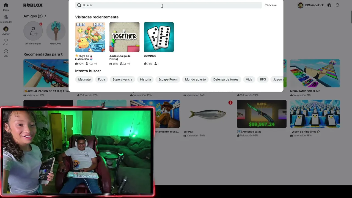
Task: Click the Tycoon de Pingüinos title
Action: click(305, 132)
